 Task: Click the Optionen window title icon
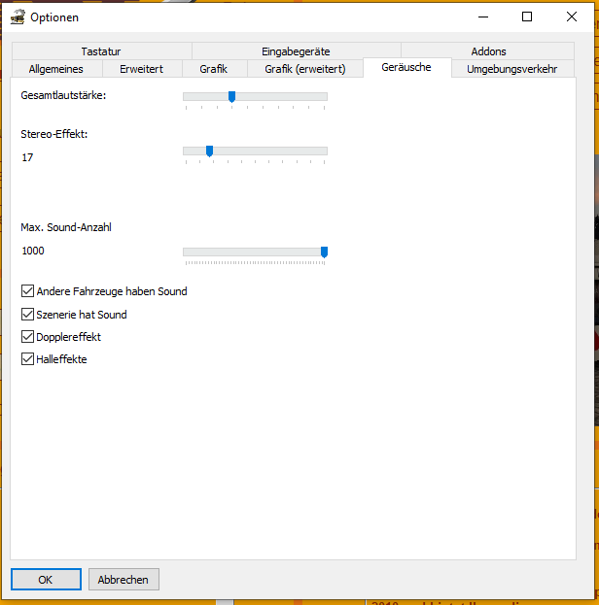click(17, 17)
